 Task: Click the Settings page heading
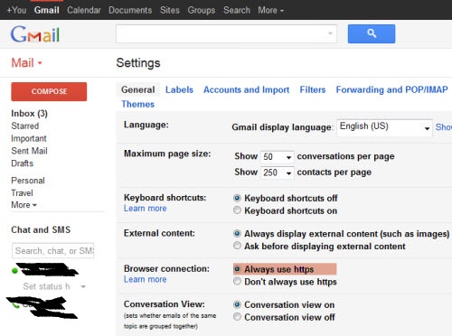point(138,63)
